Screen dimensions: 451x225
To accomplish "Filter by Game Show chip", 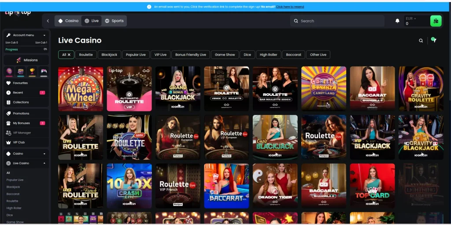I will point(225,55).
